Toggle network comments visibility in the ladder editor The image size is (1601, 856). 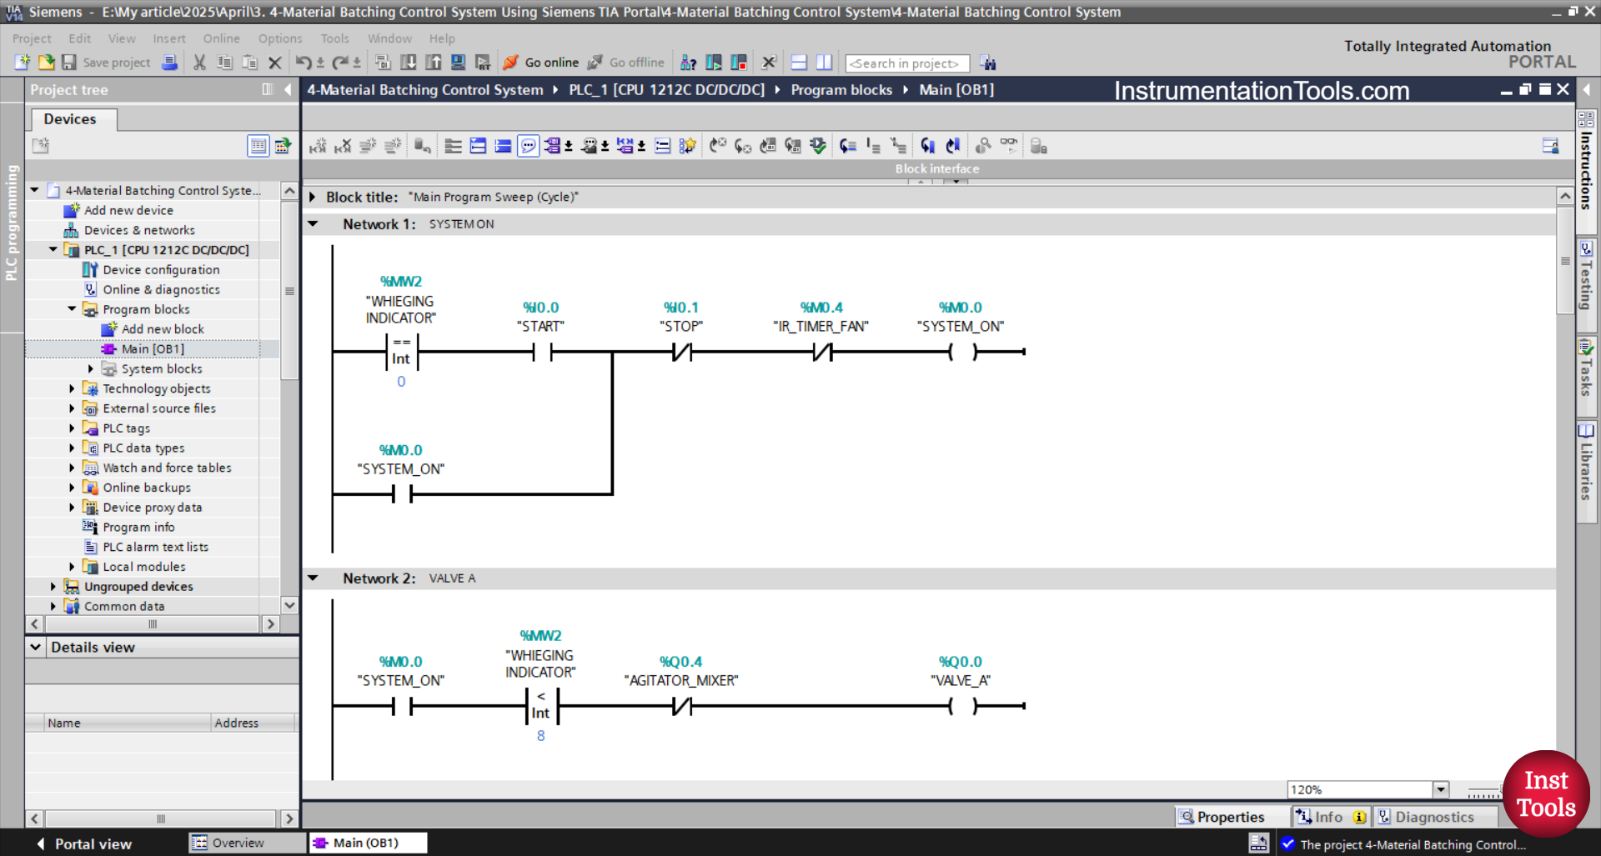pos(528,145)
